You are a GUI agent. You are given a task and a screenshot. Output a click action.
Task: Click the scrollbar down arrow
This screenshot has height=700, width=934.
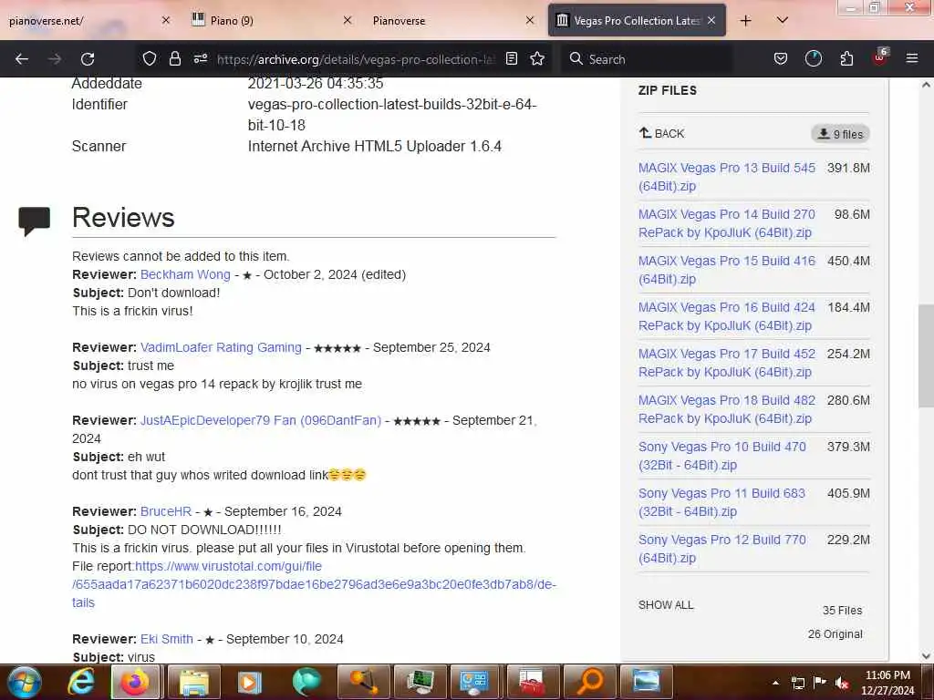click(926, 656)
